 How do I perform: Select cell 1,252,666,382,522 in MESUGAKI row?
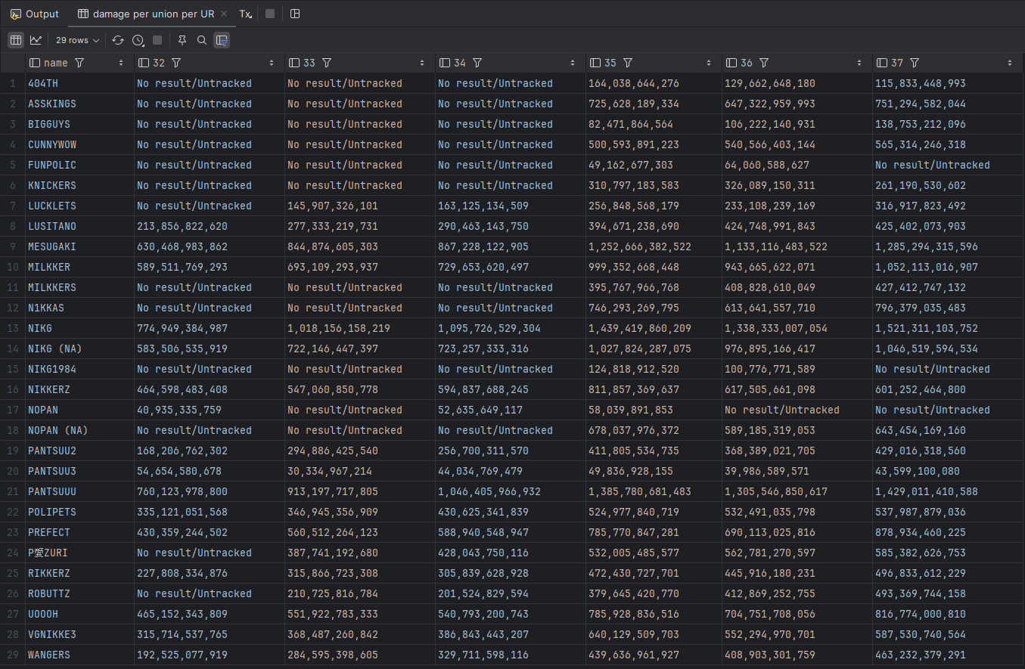click(x=654, y=246)
